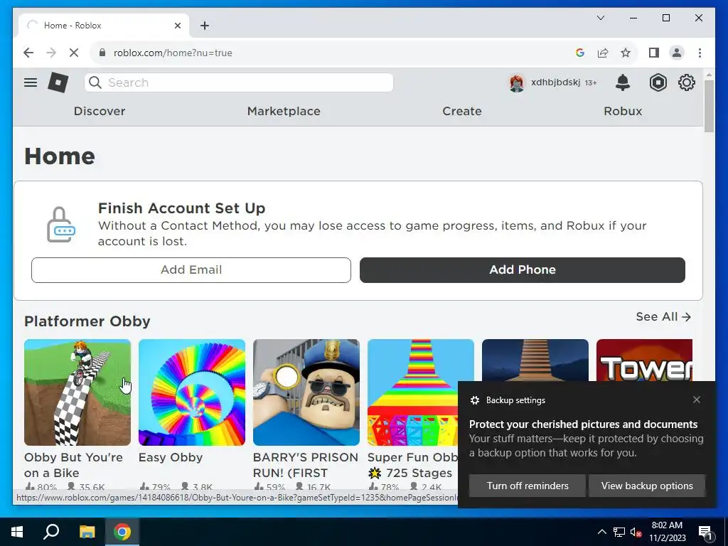Viewport: 728px width, 546px height.
Task: Click the browser forward arrow
Action: click(x=51, y=53)
